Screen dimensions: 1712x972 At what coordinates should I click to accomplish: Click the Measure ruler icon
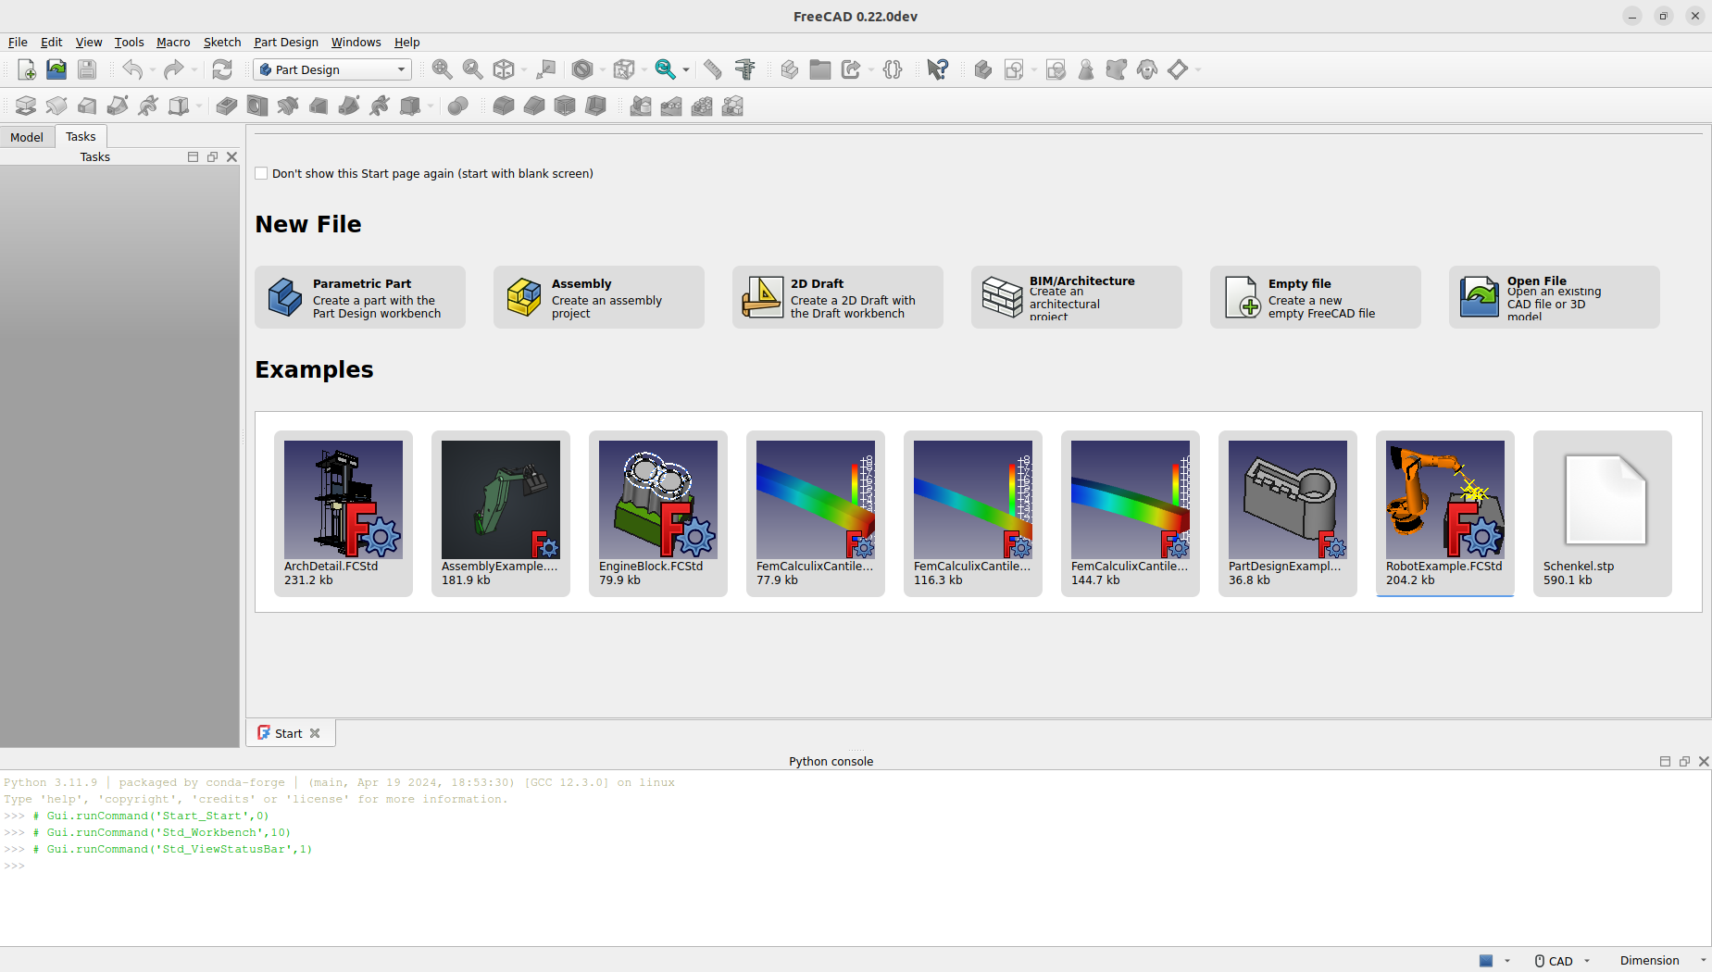click(712, 69)
